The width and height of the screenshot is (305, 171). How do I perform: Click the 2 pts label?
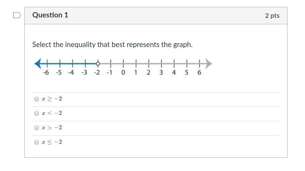[x=272, y=16]
